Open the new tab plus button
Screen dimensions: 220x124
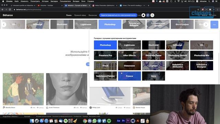pyautogui.click(x=148, y=6)
